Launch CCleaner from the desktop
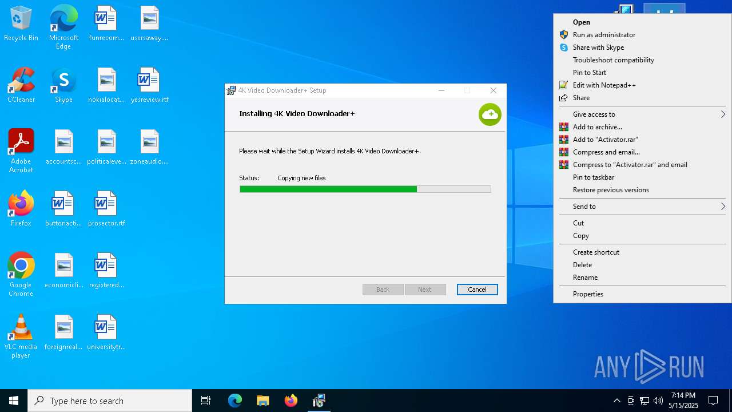This screenshot has height=412, width=732. click(21, 86)
